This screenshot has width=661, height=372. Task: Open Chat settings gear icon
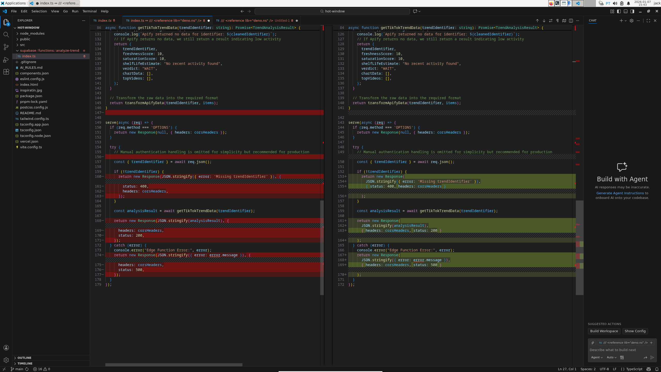pos(632,21)
